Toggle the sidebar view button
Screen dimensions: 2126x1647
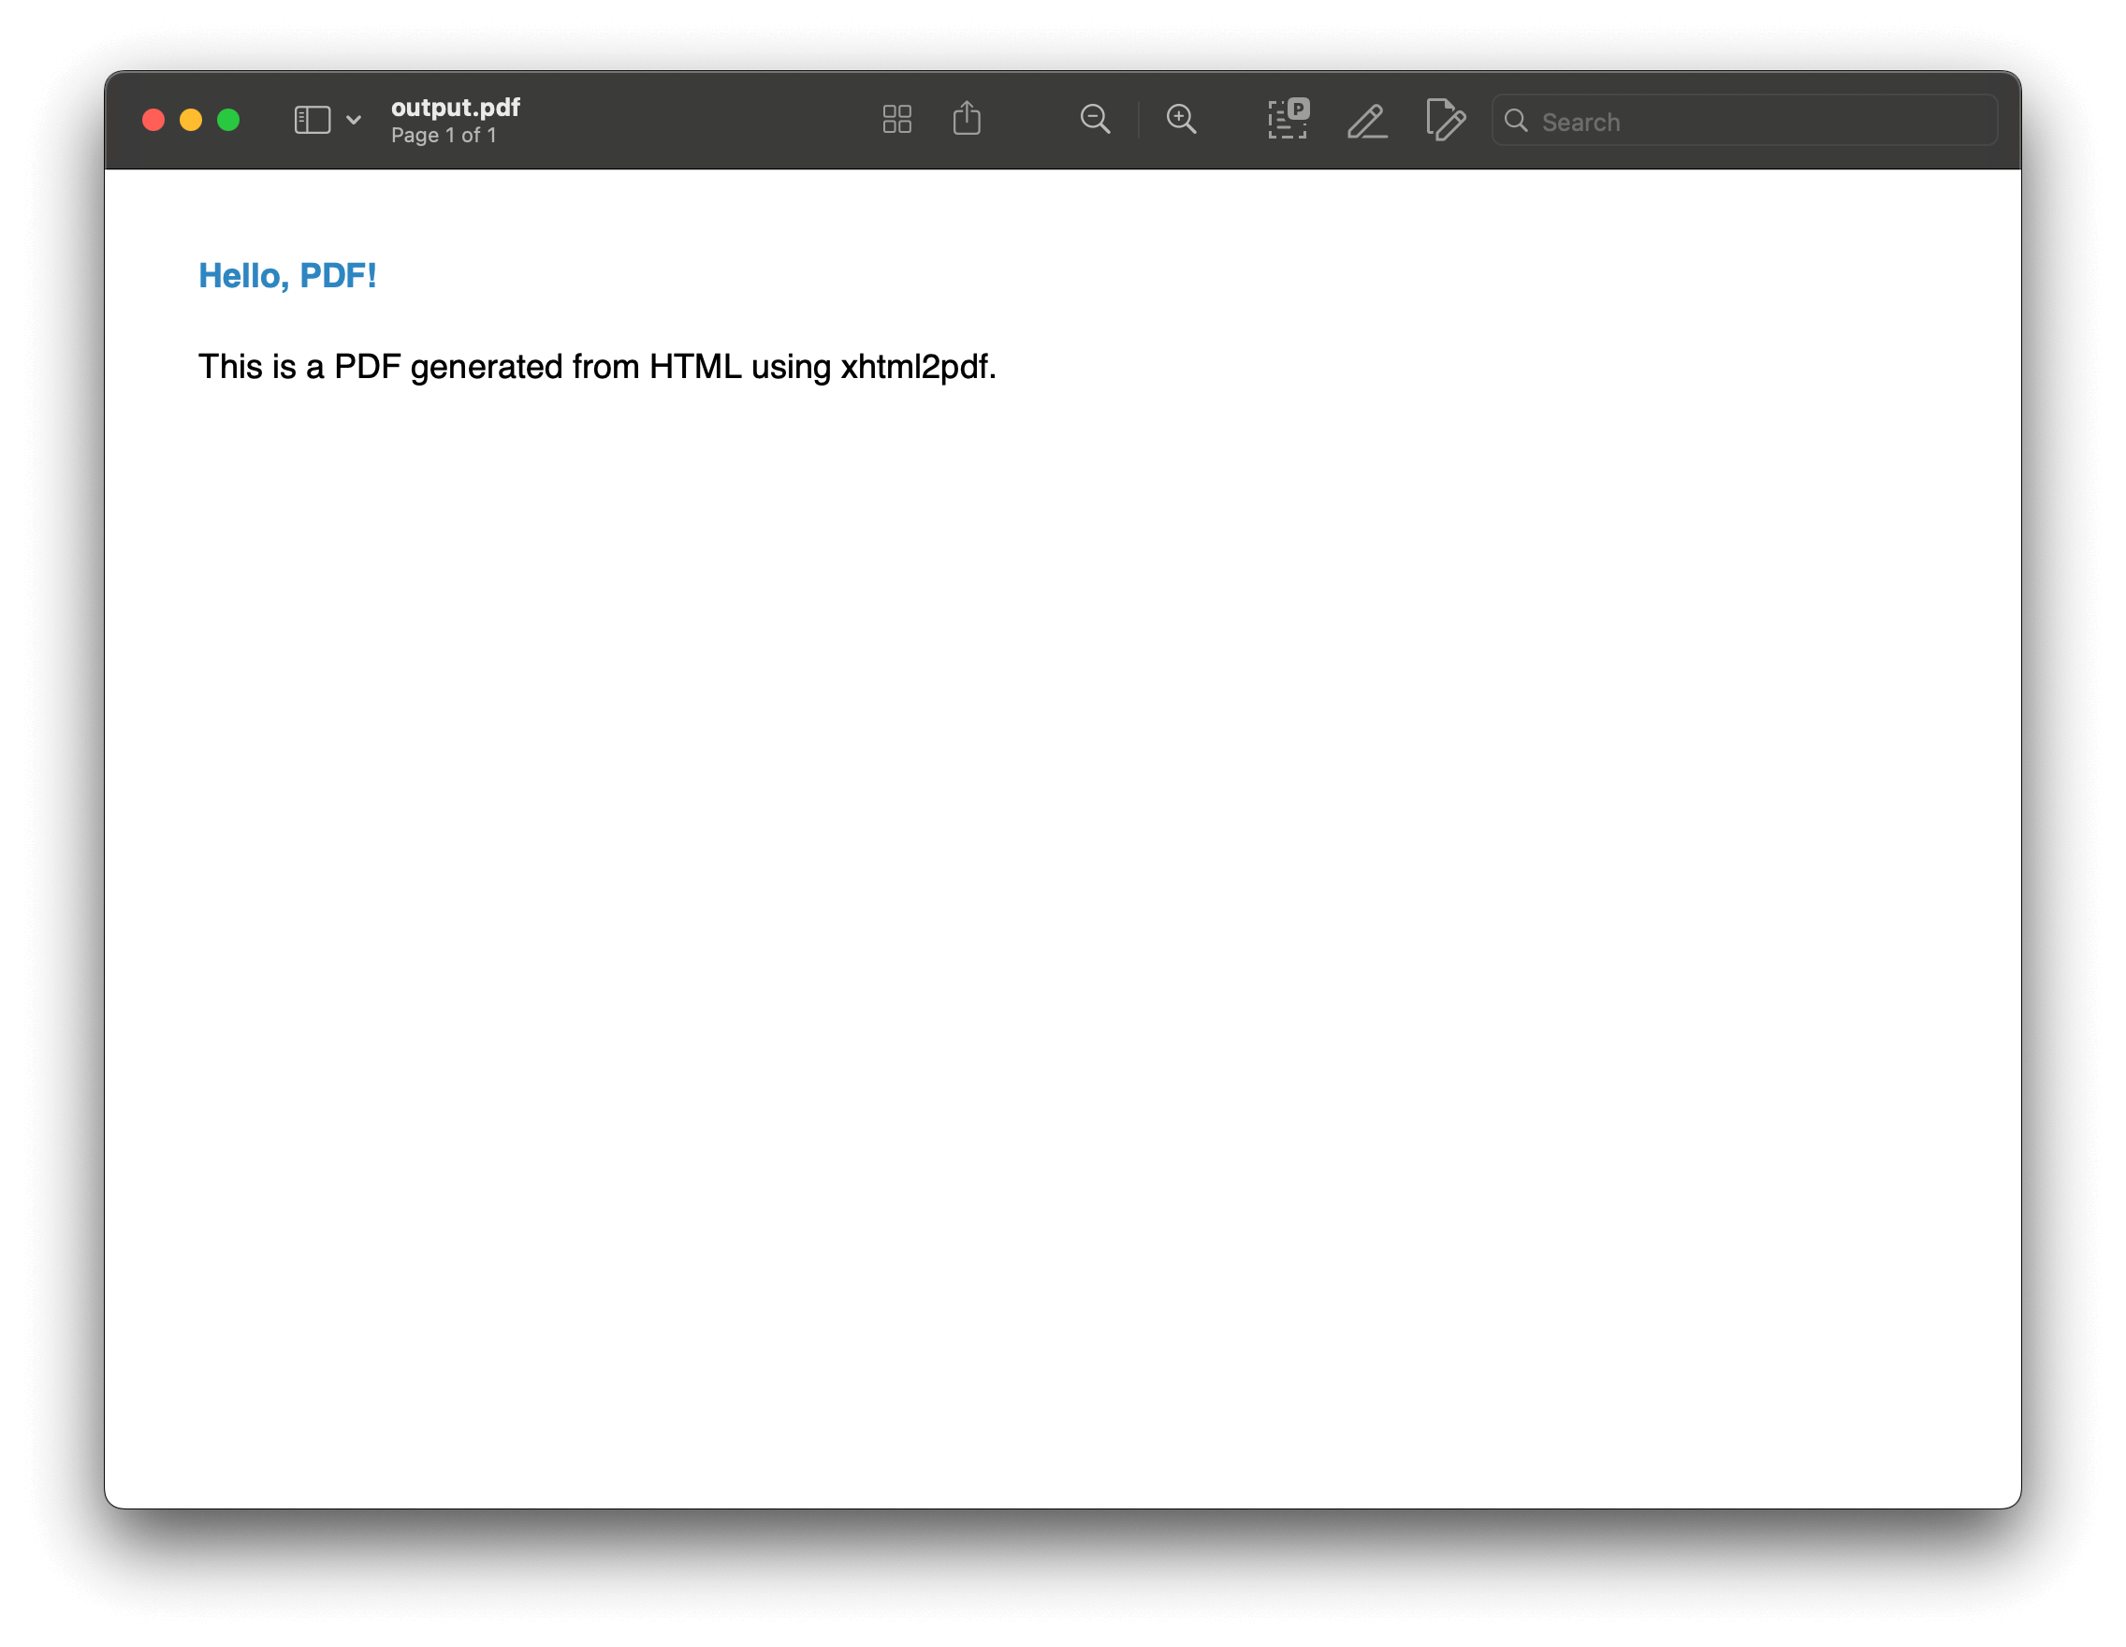pos(313,120)
